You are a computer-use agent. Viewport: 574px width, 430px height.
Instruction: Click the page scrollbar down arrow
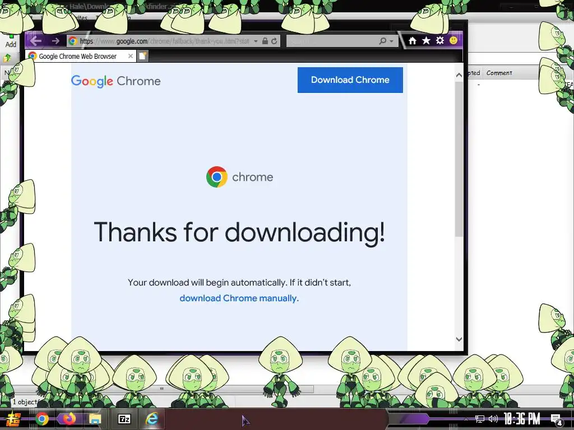[x=459, y=339]
